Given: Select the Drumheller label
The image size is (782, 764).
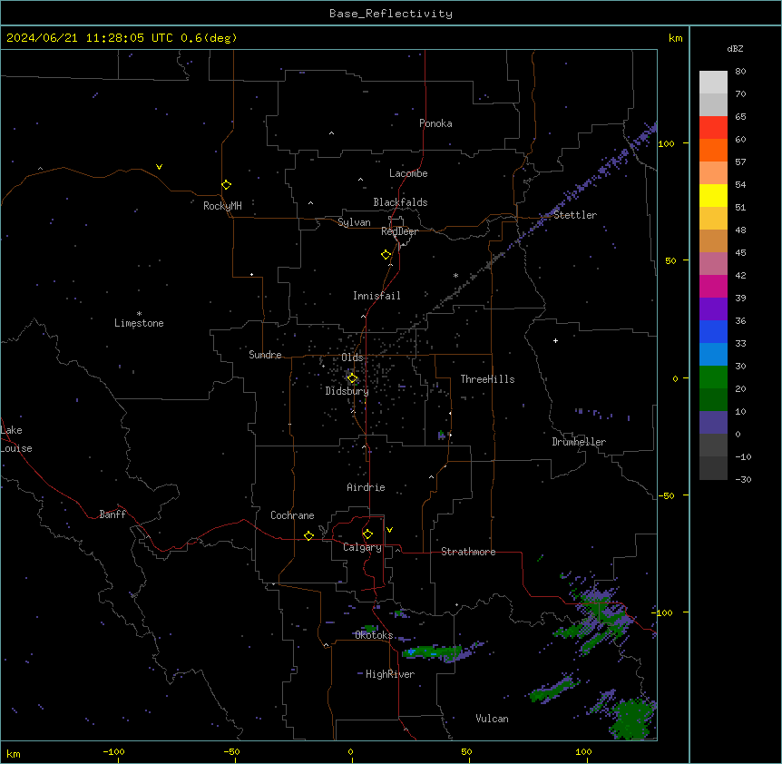Looking at the screenshot, I should 579,442.
